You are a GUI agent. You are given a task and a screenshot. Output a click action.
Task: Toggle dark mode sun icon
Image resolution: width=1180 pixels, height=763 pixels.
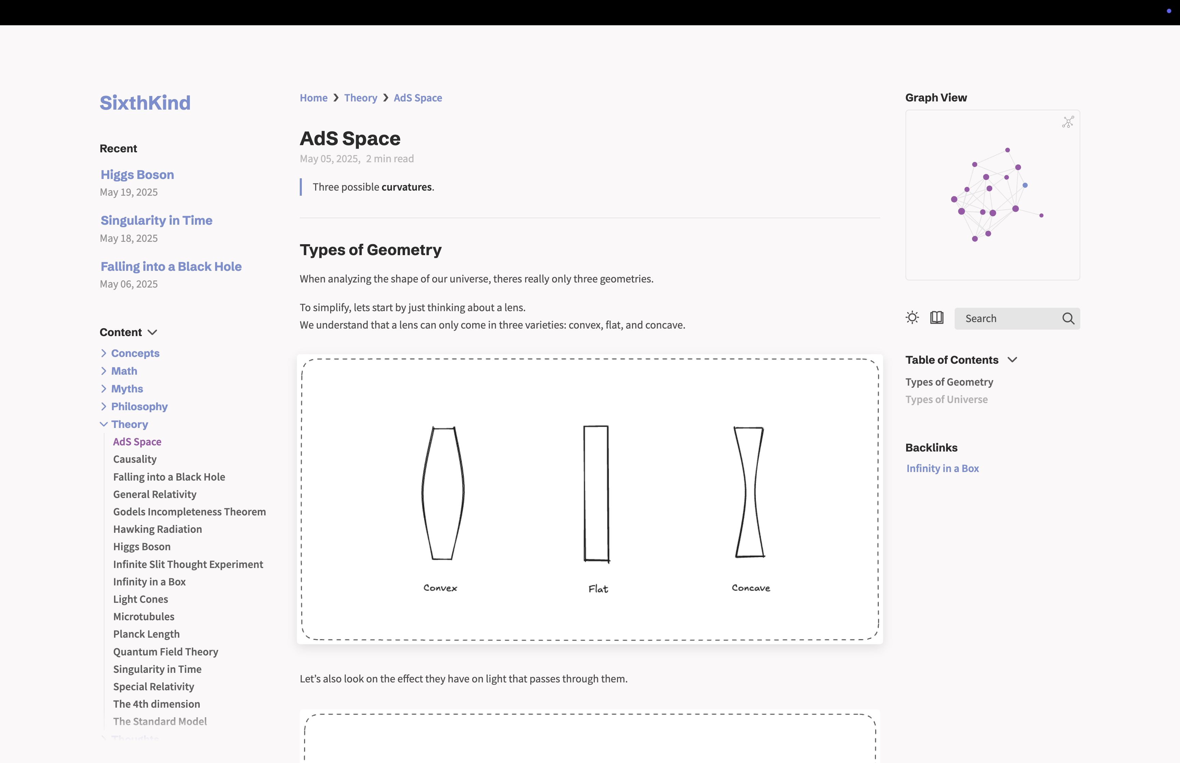pos(912,318)
